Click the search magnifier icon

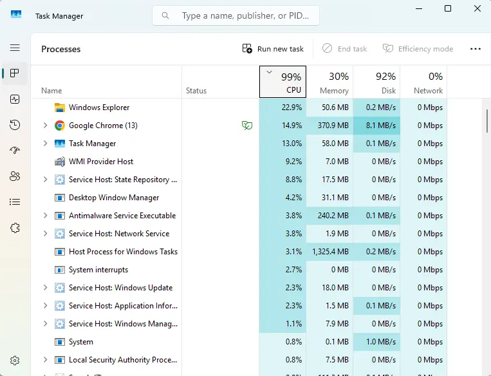click(165, 15)
